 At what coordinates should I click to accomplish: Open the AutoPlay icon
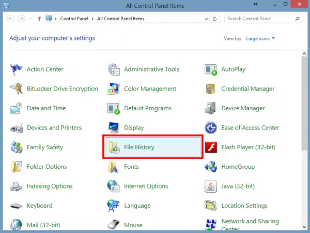click(x=211, y=69)
